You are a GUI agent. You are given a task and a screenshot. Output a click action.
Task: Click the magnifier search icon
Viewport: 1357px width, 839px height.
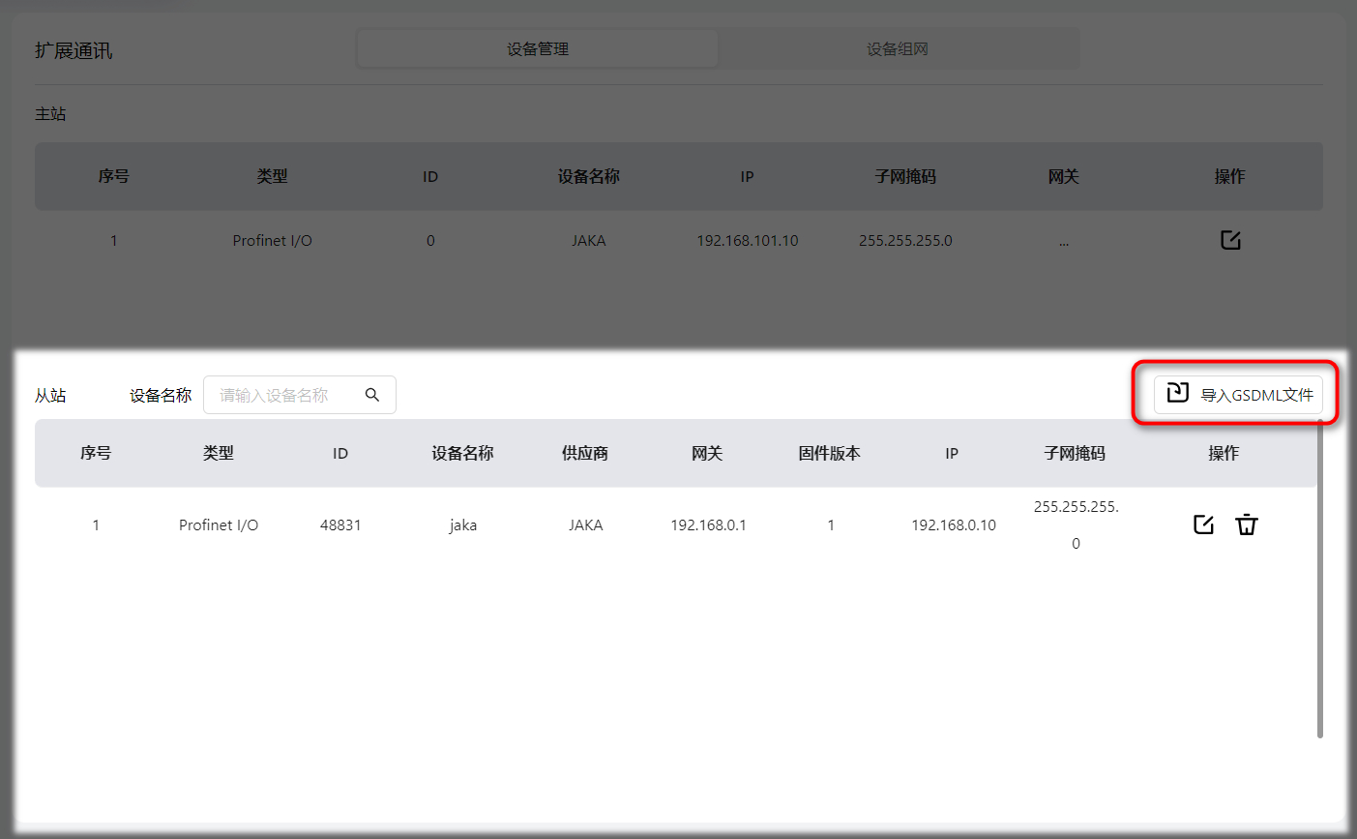pos(372,395)
